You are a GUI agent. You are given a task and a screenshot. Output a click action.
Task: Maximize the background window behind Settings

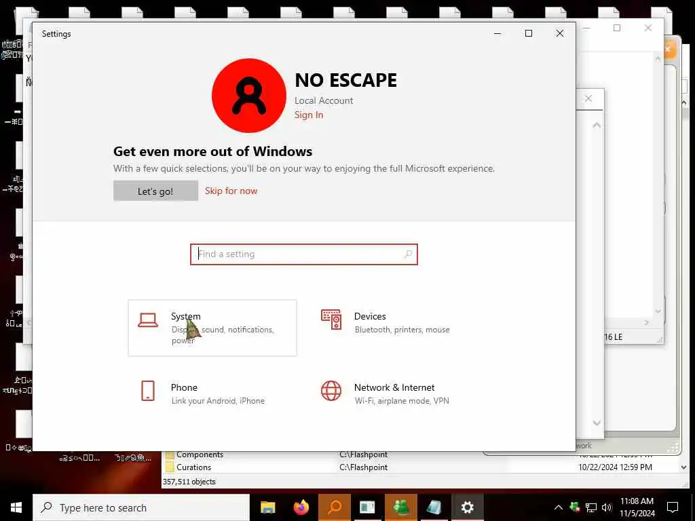(616, 28)
